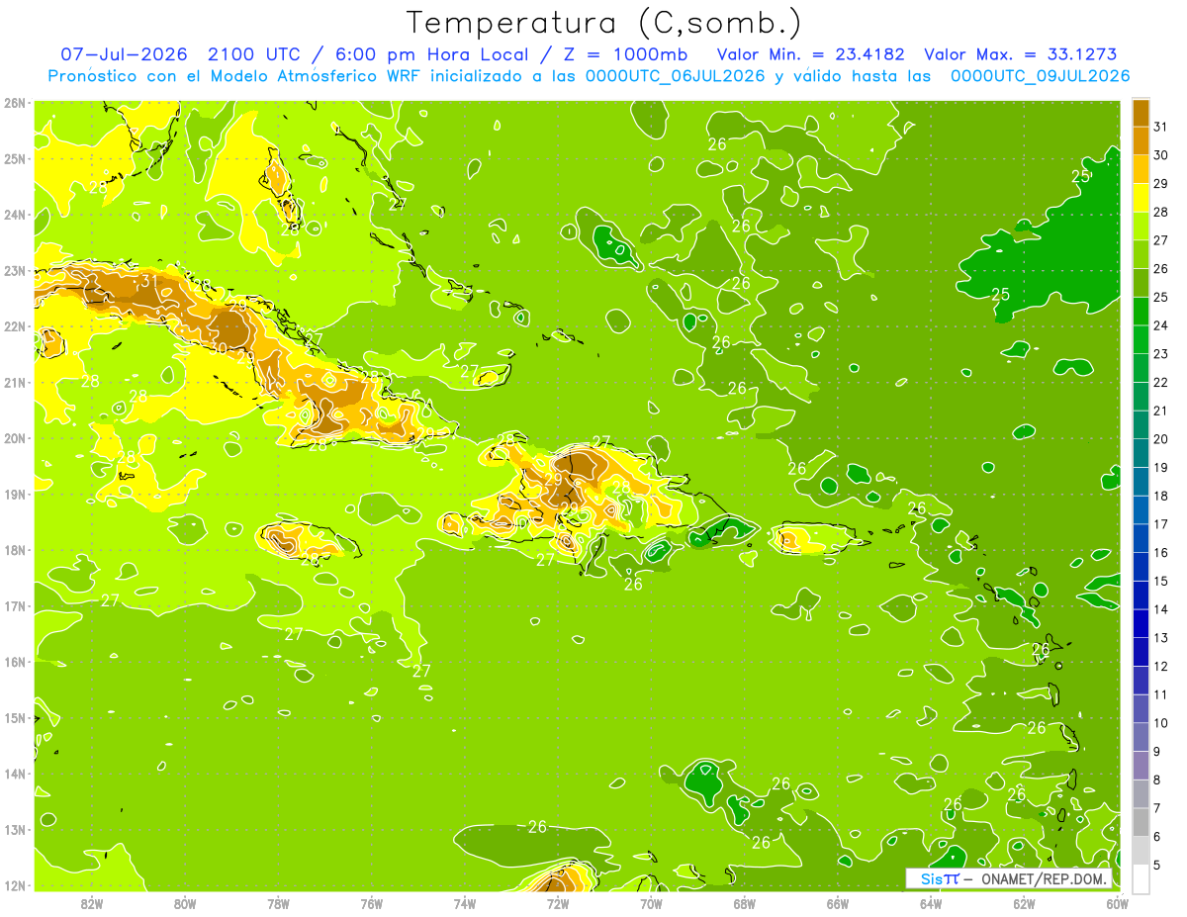The width and height of the screenshot is (1187, 917).
Task: Click the color scale tick label "16"
Action: pos(1160,552)
